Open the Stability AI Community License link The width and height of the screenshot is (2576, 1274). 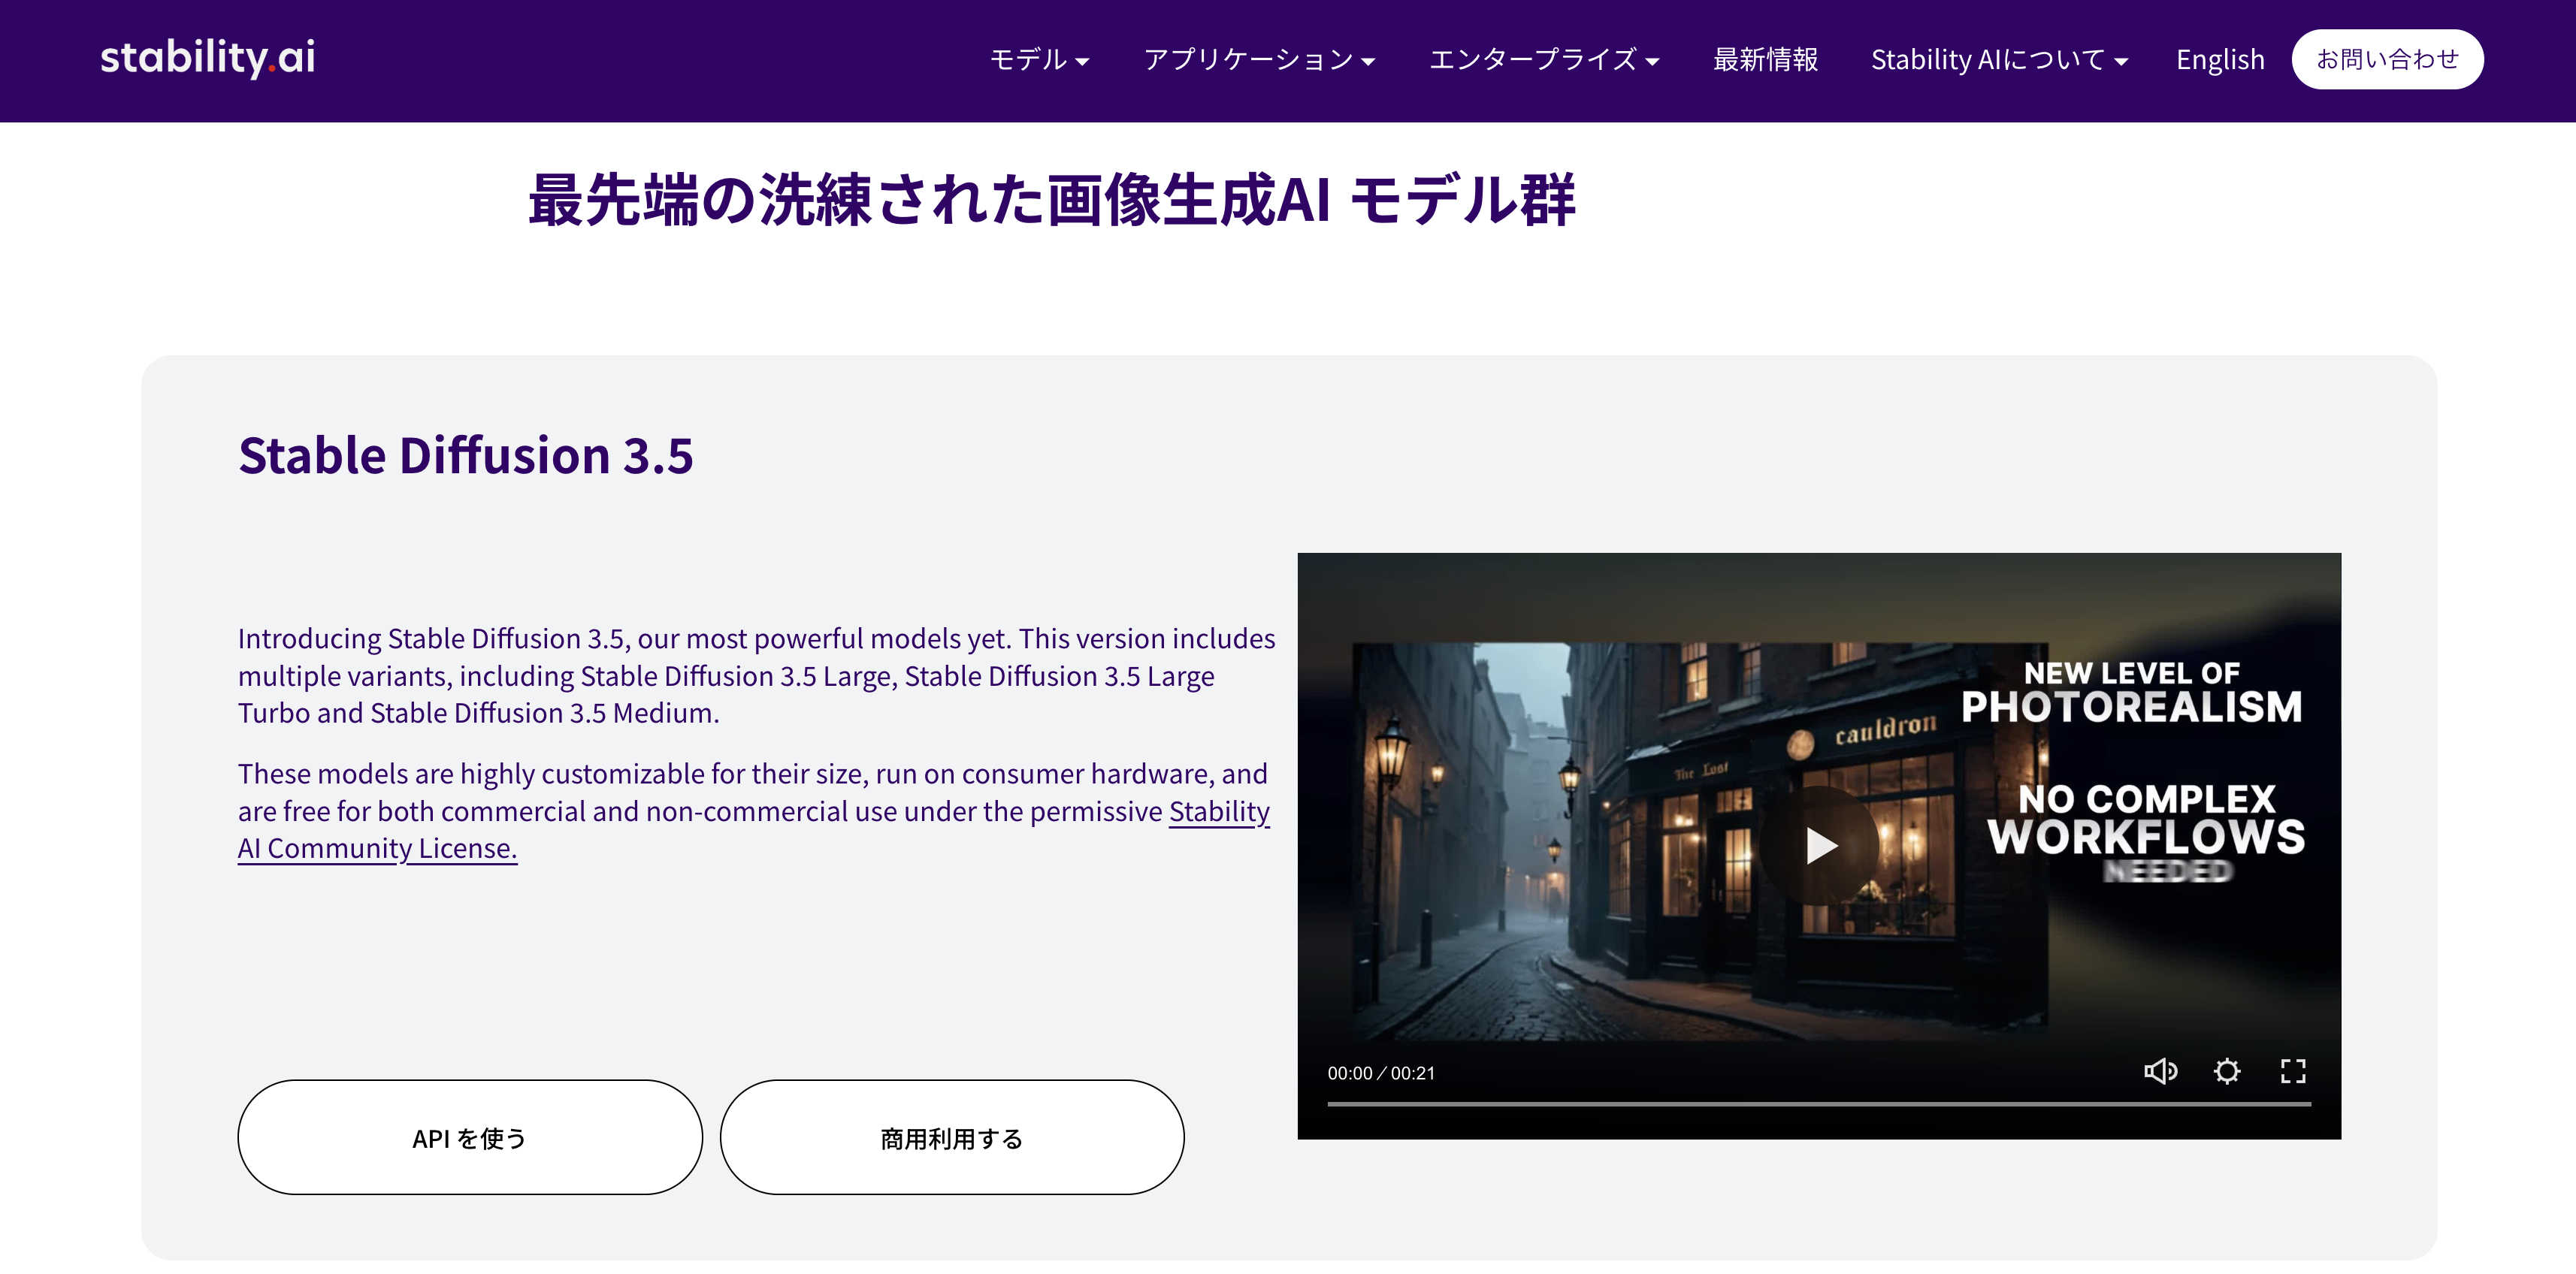coord(753,829)
